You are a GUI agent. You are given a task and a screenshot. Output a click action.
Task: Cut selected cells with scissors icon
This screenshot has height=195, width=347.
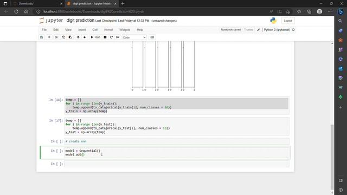point(56,37)
